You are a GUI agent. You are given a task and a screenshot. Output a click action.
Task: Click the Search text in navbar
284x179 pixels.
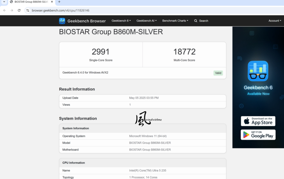[204, 21]
